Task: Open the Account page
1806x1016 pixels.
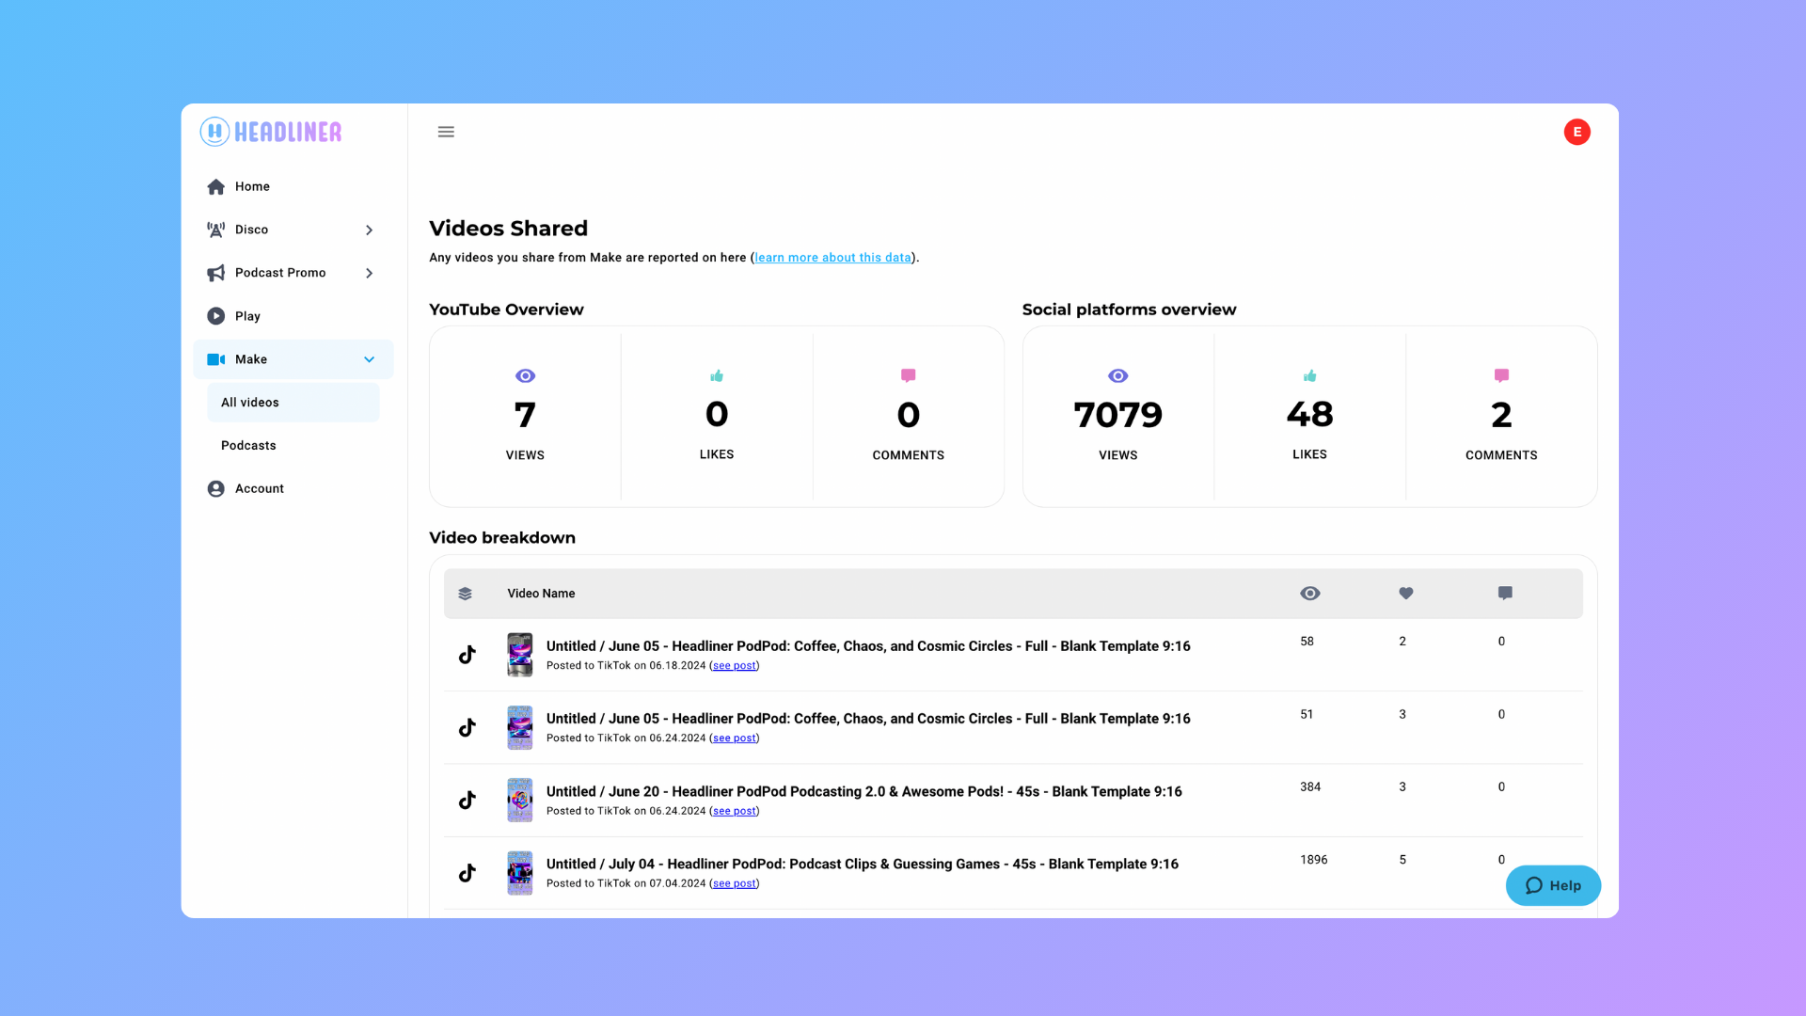Action: pyautogui.click(x=259, y=489)
